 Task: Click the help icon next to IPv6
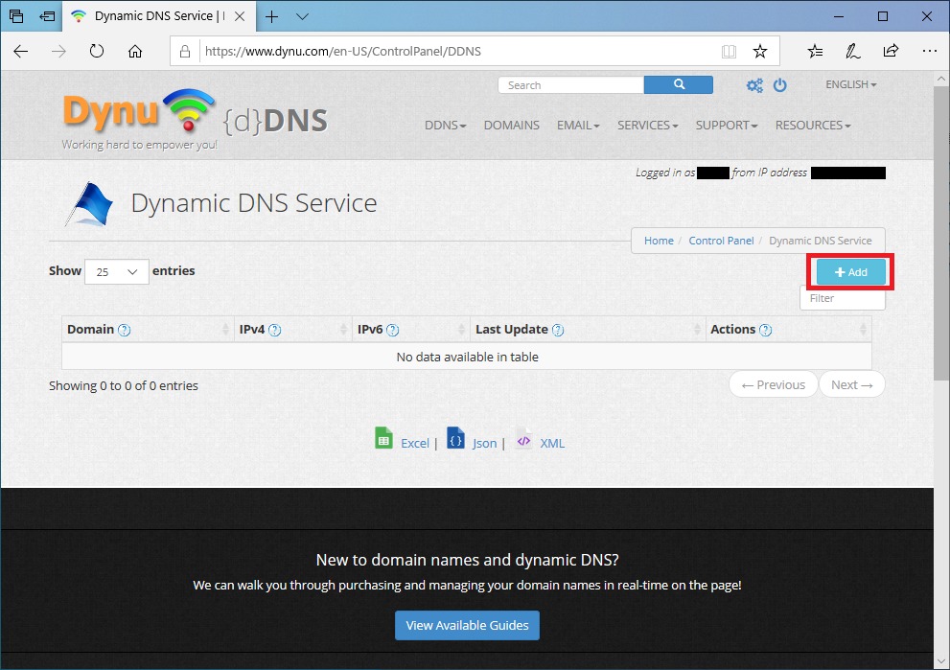[x=393, y=330]
